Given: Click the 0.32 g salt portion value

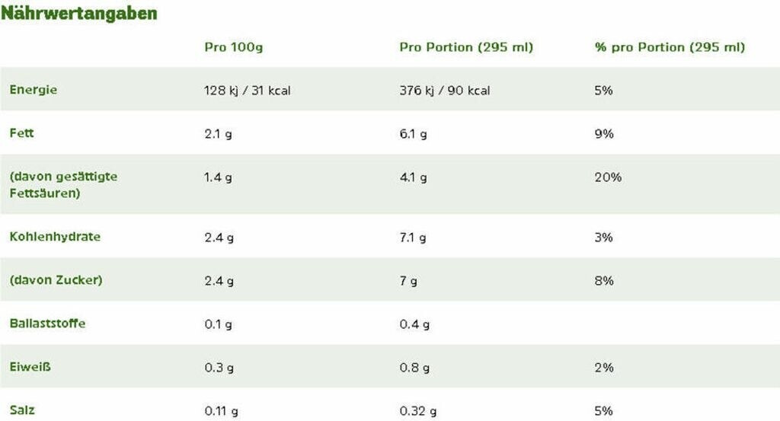Looking at the screenshot, I should tap(418, 411).
